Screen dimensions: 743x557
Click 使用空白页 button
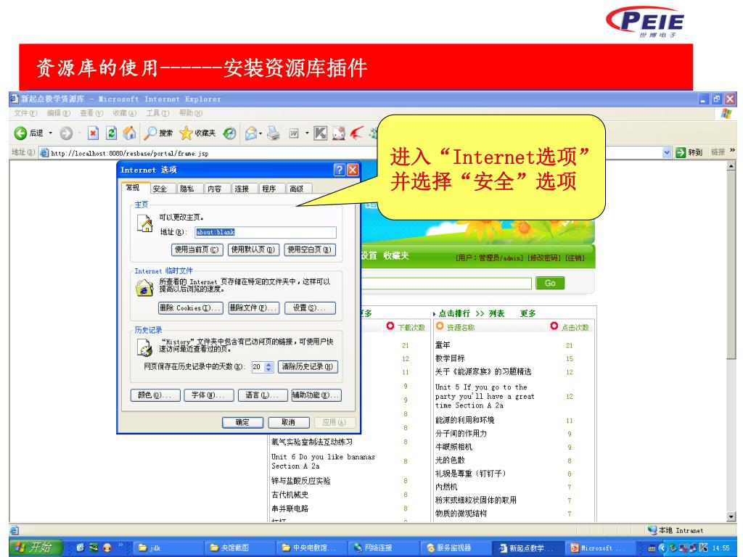coord(310,249)
